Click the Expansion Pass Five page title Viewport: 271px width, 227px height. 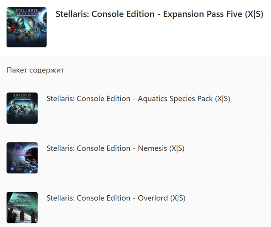pyautogui.click(x=159, y=14)
